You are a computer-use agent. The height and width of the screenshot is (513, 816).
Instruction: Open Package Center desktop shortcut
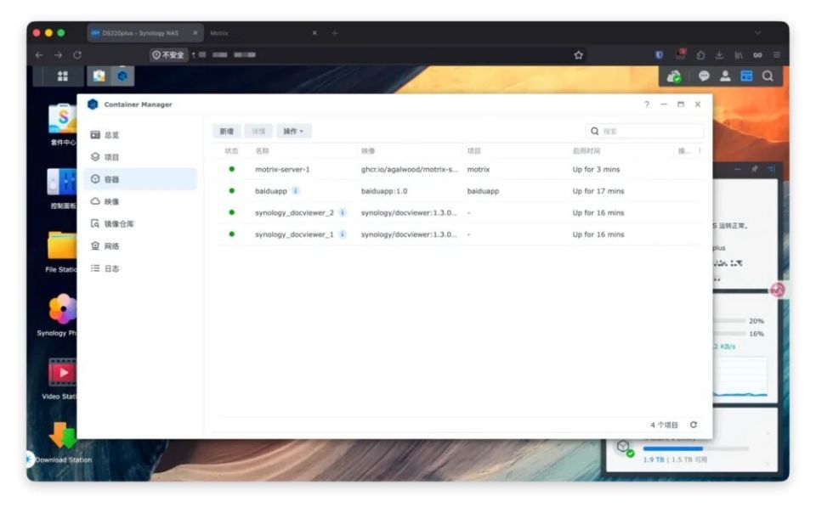pyautogui.click(x=62, y=124)
